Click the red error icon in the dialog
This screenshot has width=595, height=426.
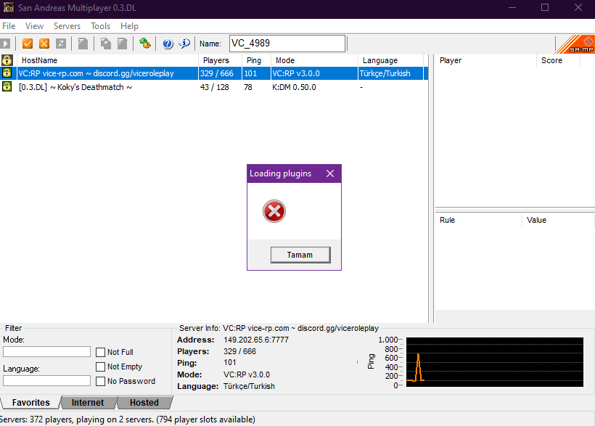(274, 211)
